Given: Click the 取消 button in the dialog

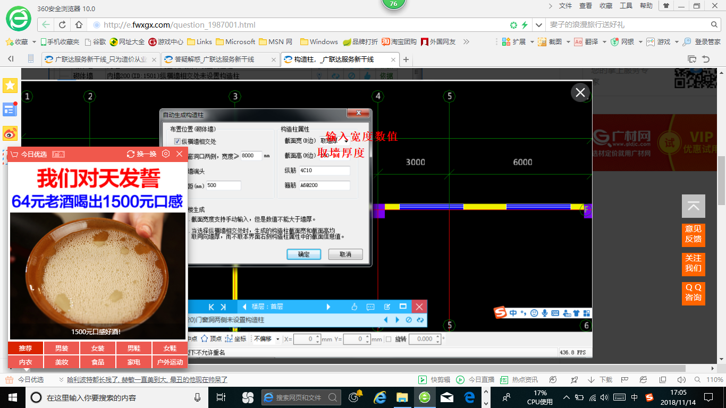Looking at the screenshot, I should 345,254.
